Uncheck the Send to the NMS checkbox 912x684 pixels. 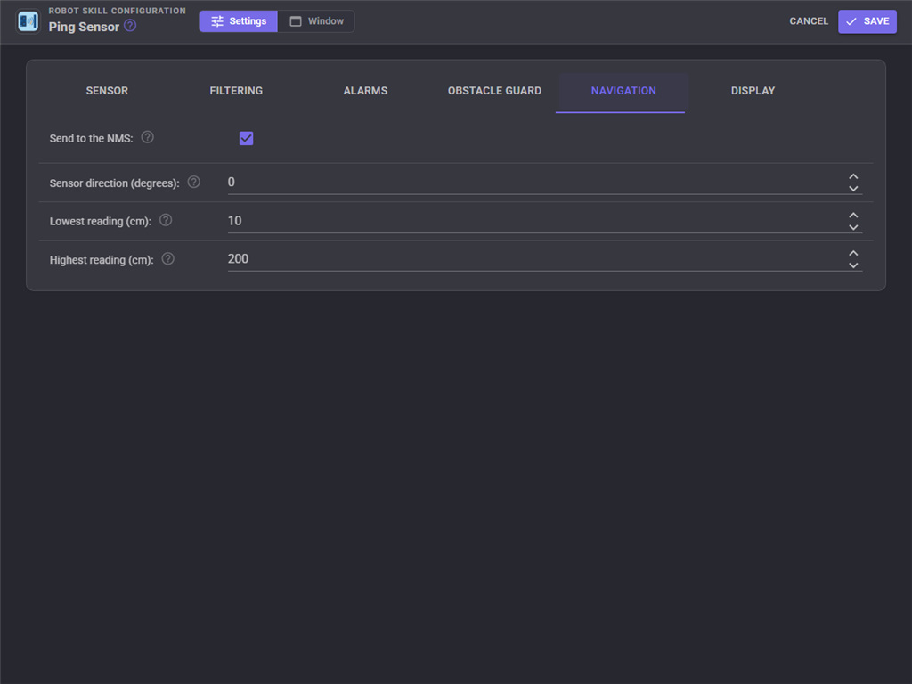point(246,138)
